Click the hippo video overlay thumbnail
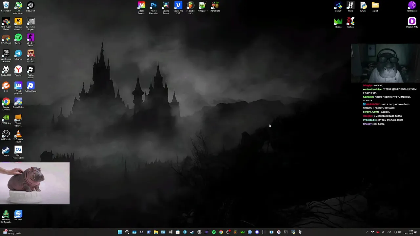420x236 pixels. pyautogui.click(x=35, y=183)
